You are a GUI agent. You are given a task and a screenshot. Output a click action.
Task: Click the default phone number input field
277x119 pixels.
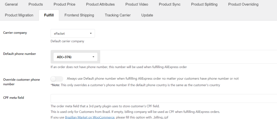tap(189, 57)
